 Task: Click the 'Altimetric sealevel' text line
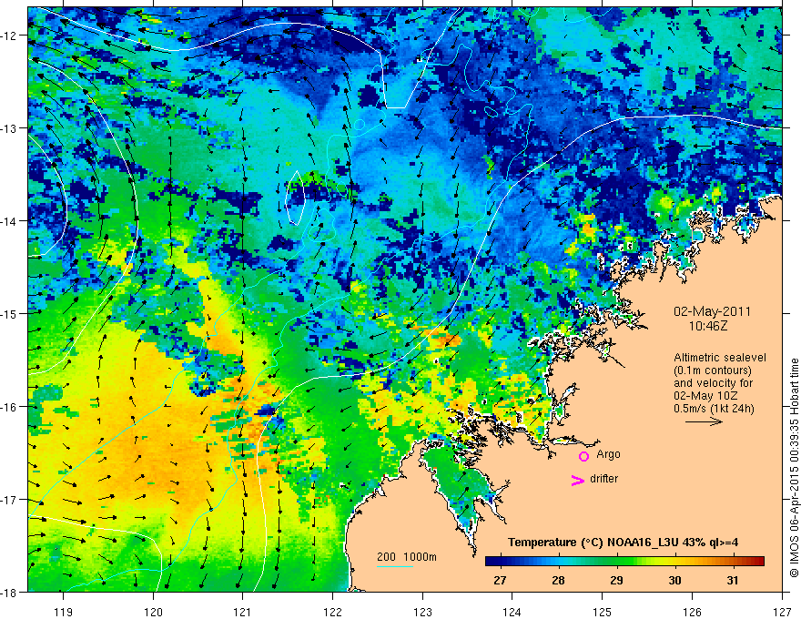pos(720,358)
